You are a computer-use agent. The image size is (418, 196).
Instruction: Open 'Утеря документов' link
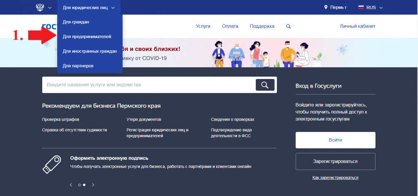(144, 119)
